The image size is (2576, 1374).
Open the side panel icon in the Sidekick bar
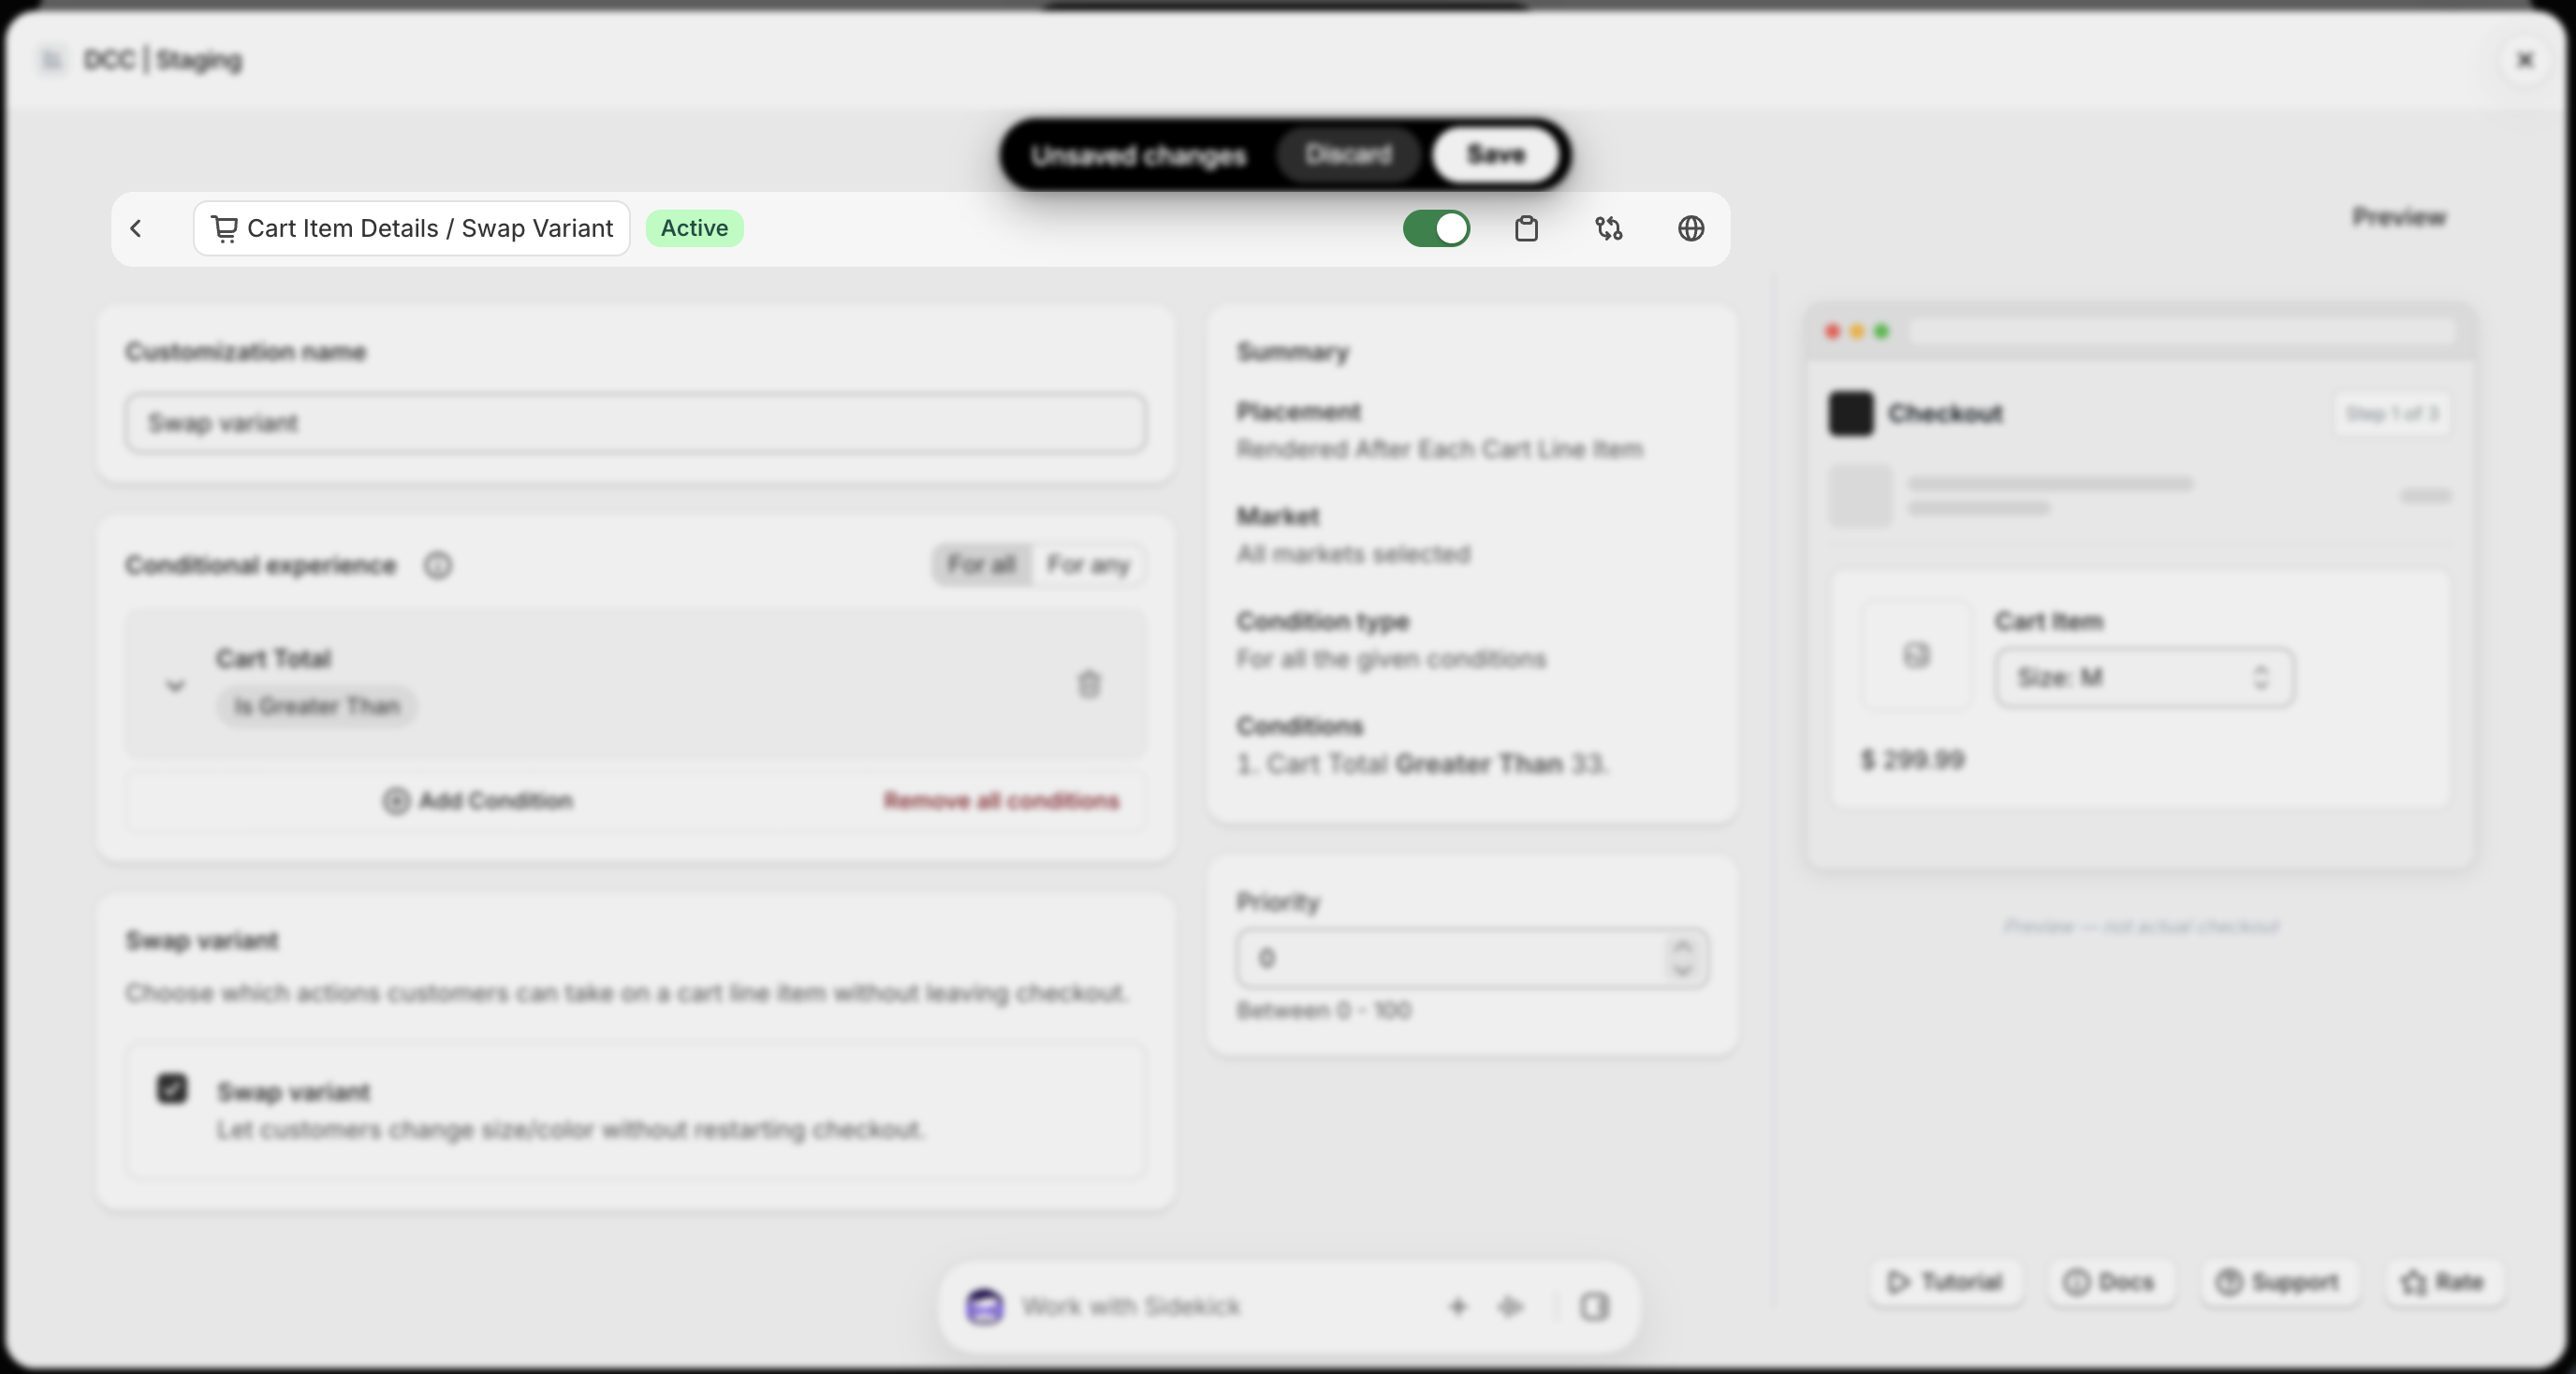pyautogui.click(x=1594, y=1306)
